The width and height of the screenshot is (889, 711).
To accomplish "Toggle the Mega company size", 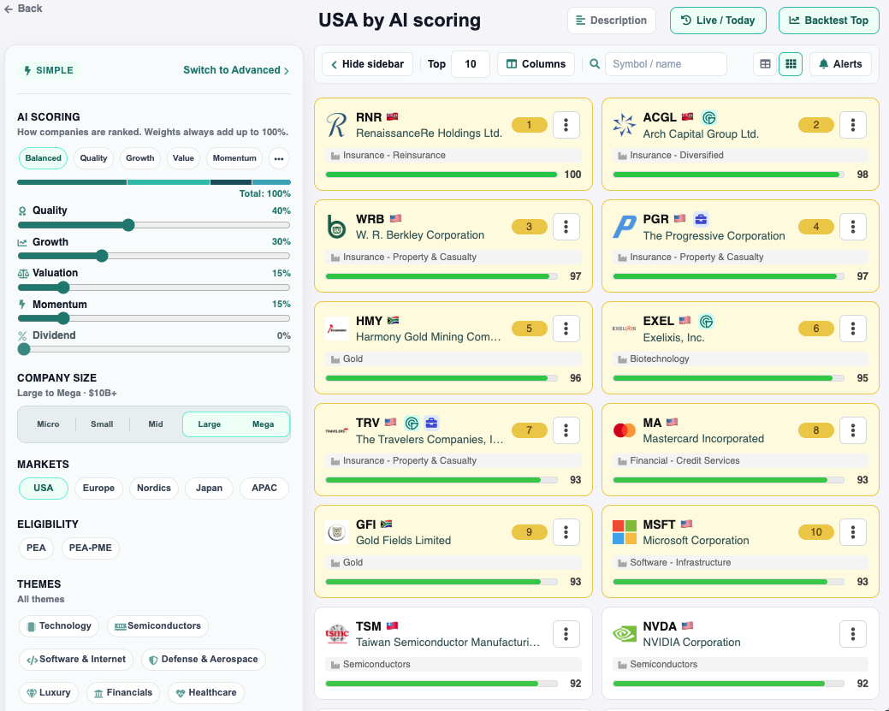I will [263, 424].
